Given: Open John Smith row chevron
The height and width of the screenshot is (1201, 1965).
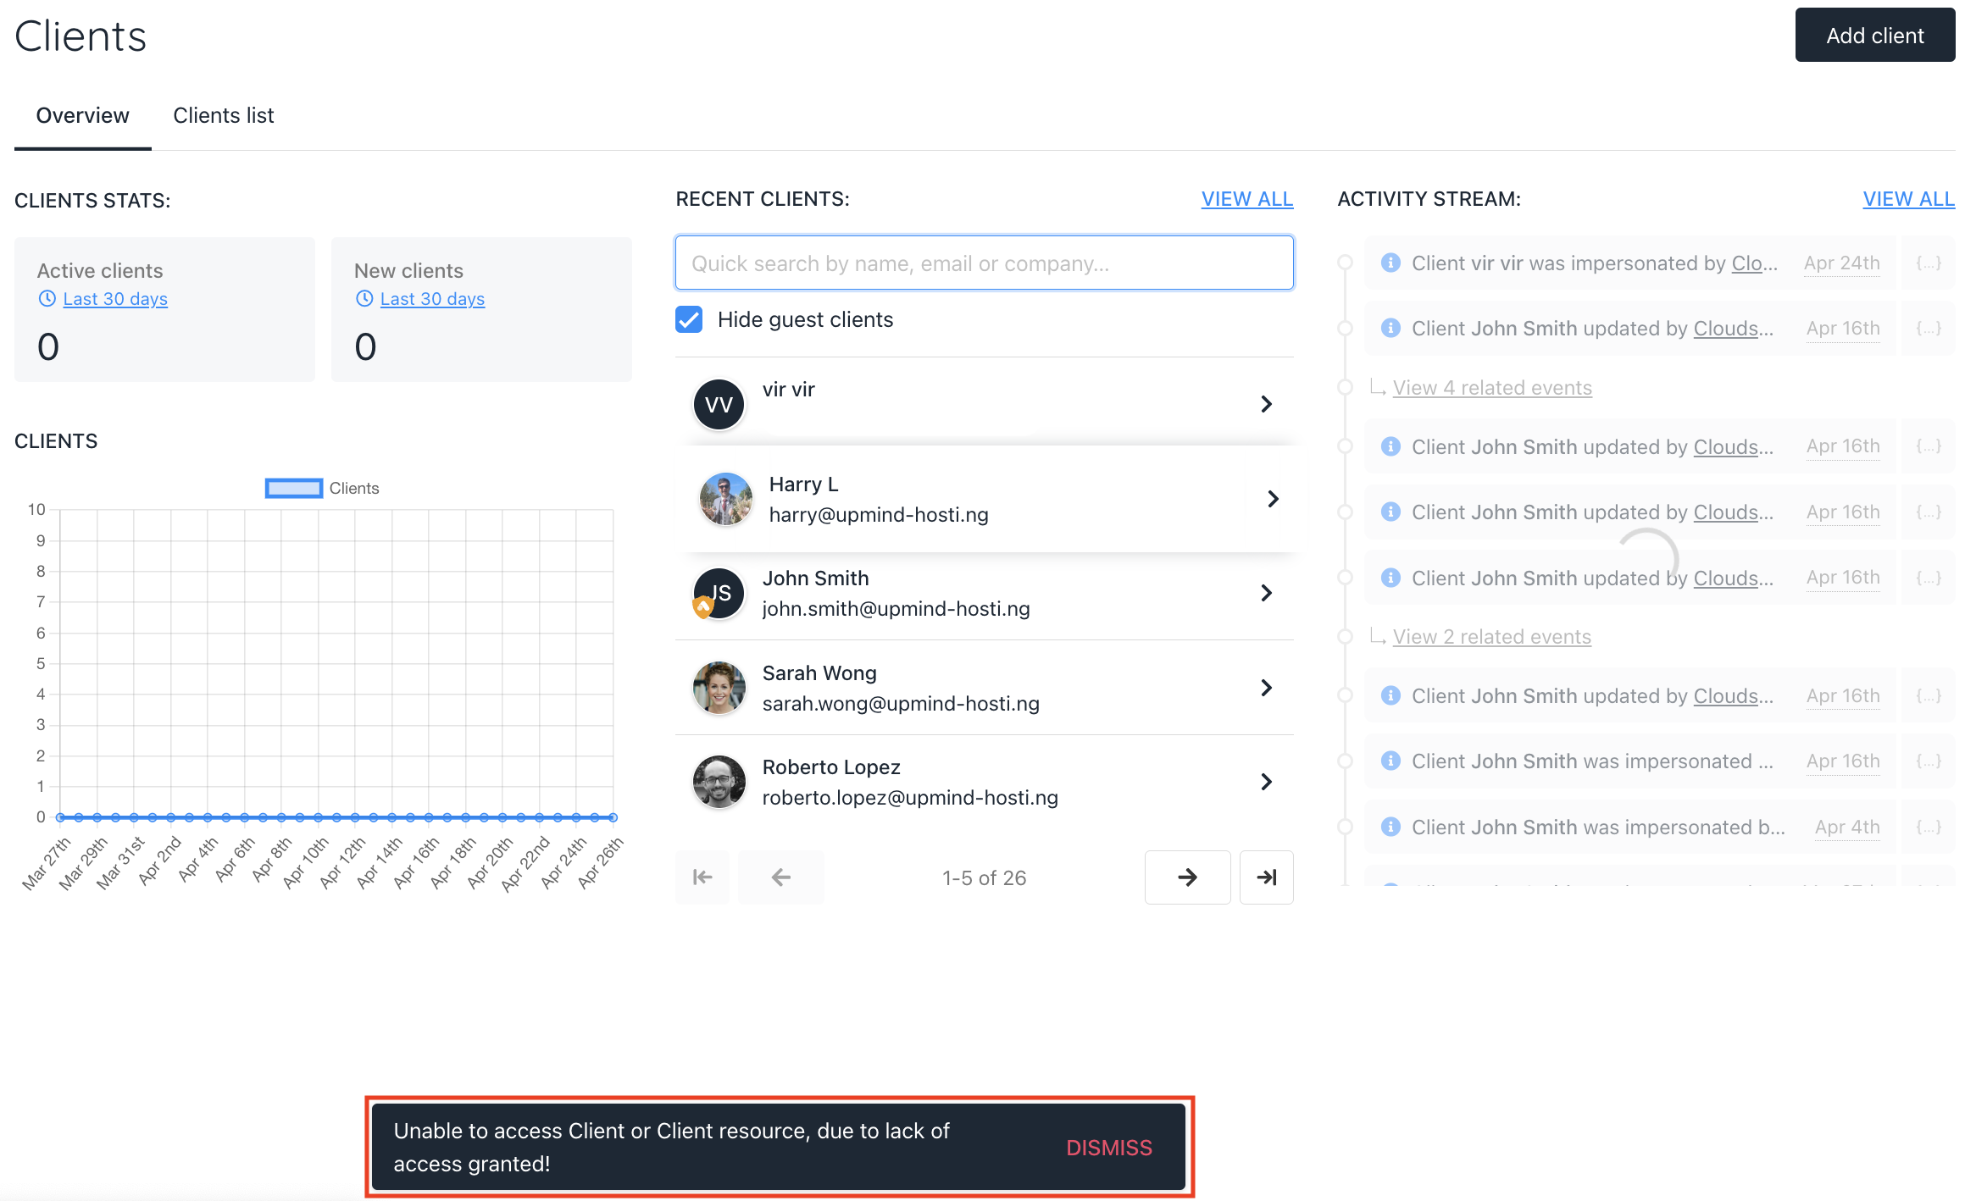Looking at the screenshot, I should [x=1266, y=593].
